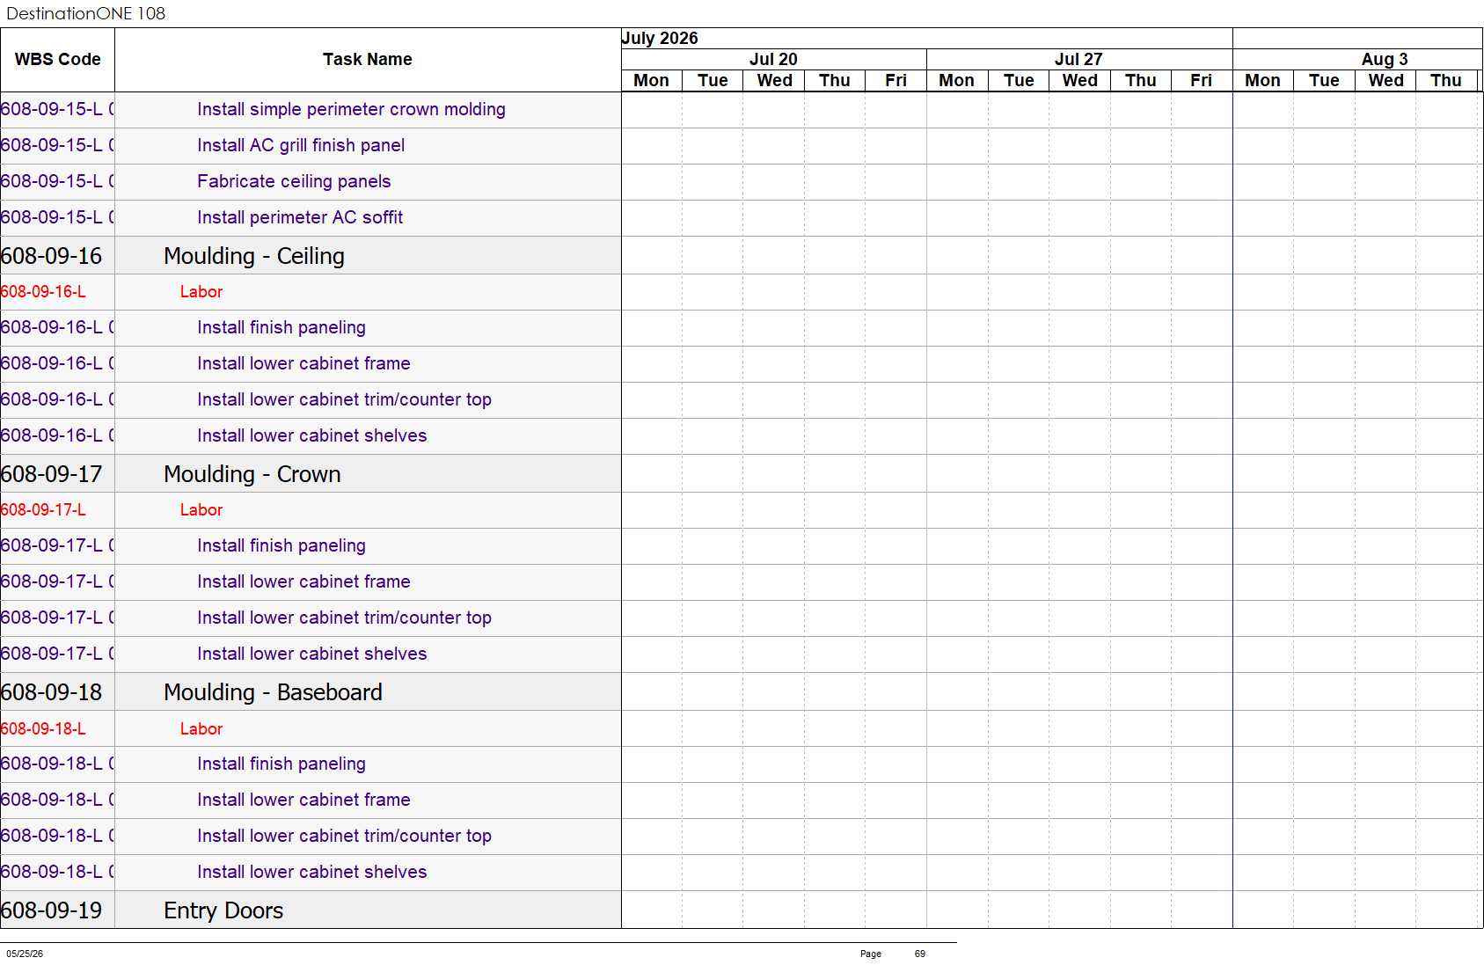
Task: Select the July 2026 month header
Action: point(660,38)
